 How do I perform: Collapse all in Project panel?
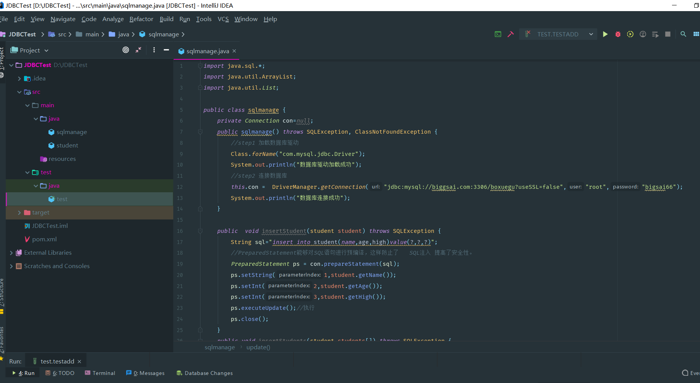pyautogui.click(x=138, y=50)
